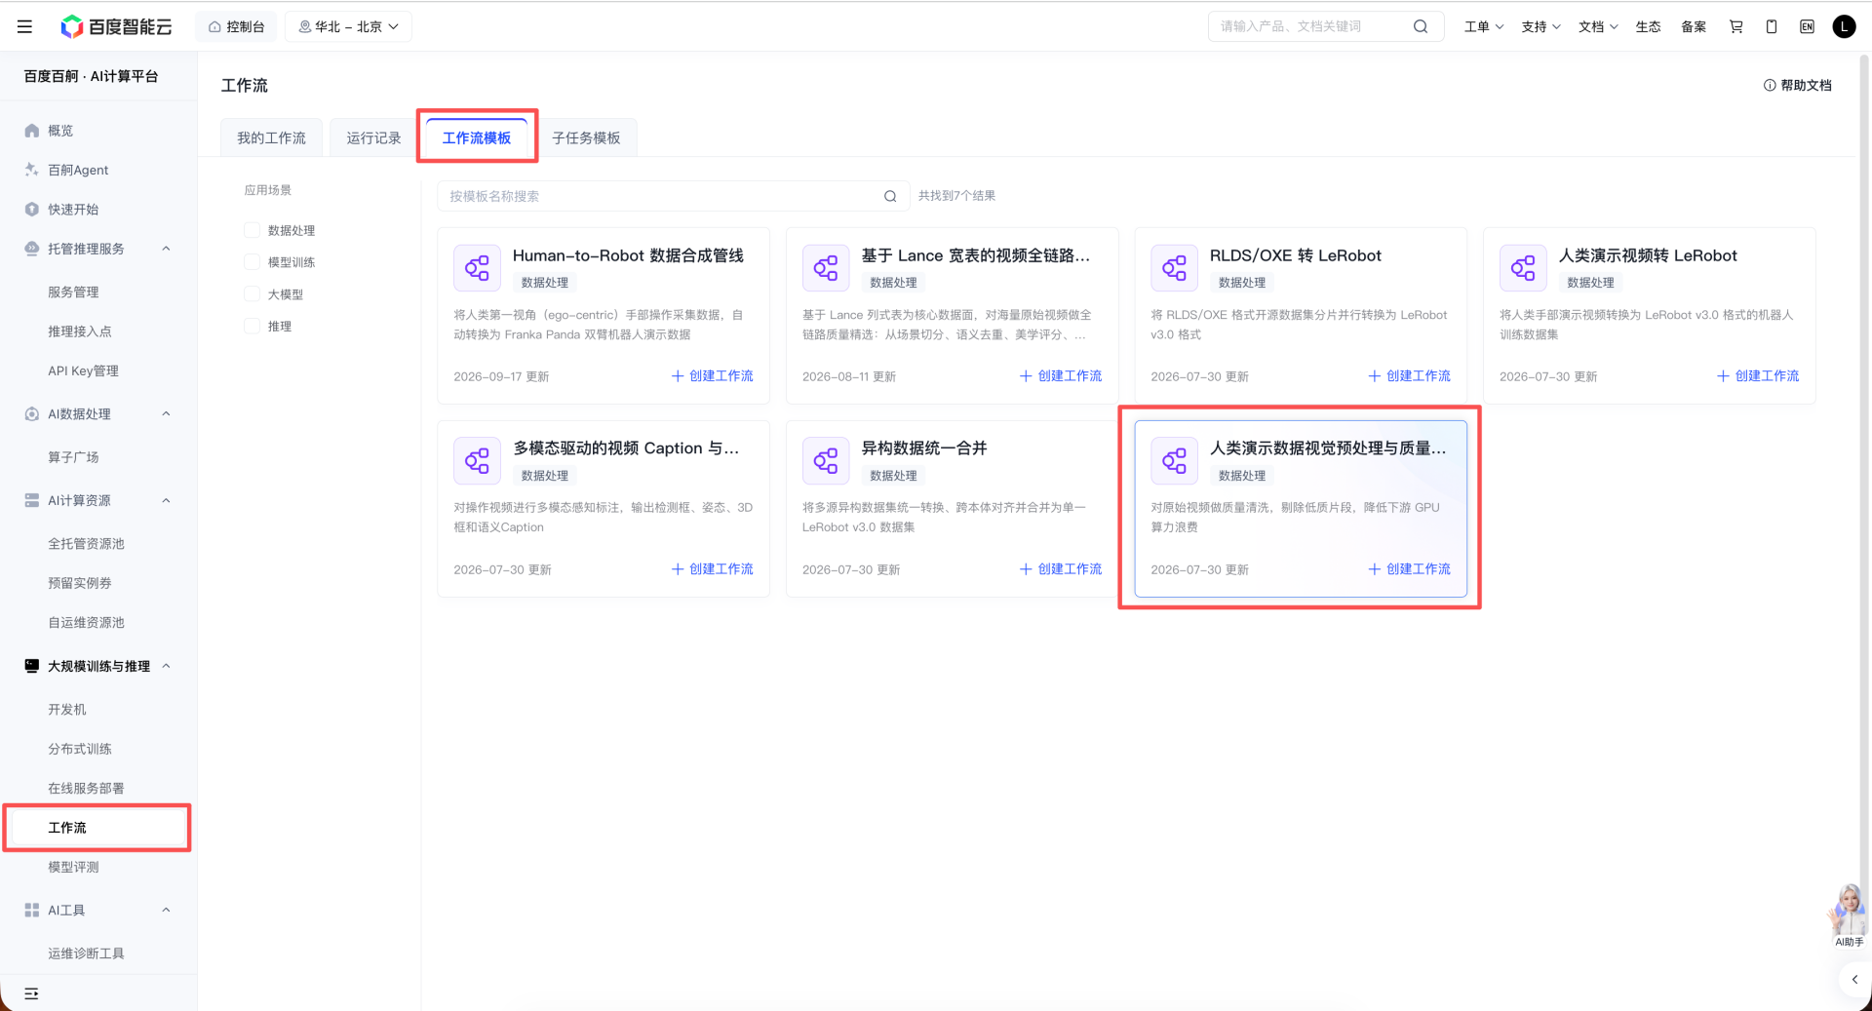Switch to the 运行记录 tab
Viewport: 1872px width, 1011px height.
tap(373, 137)
